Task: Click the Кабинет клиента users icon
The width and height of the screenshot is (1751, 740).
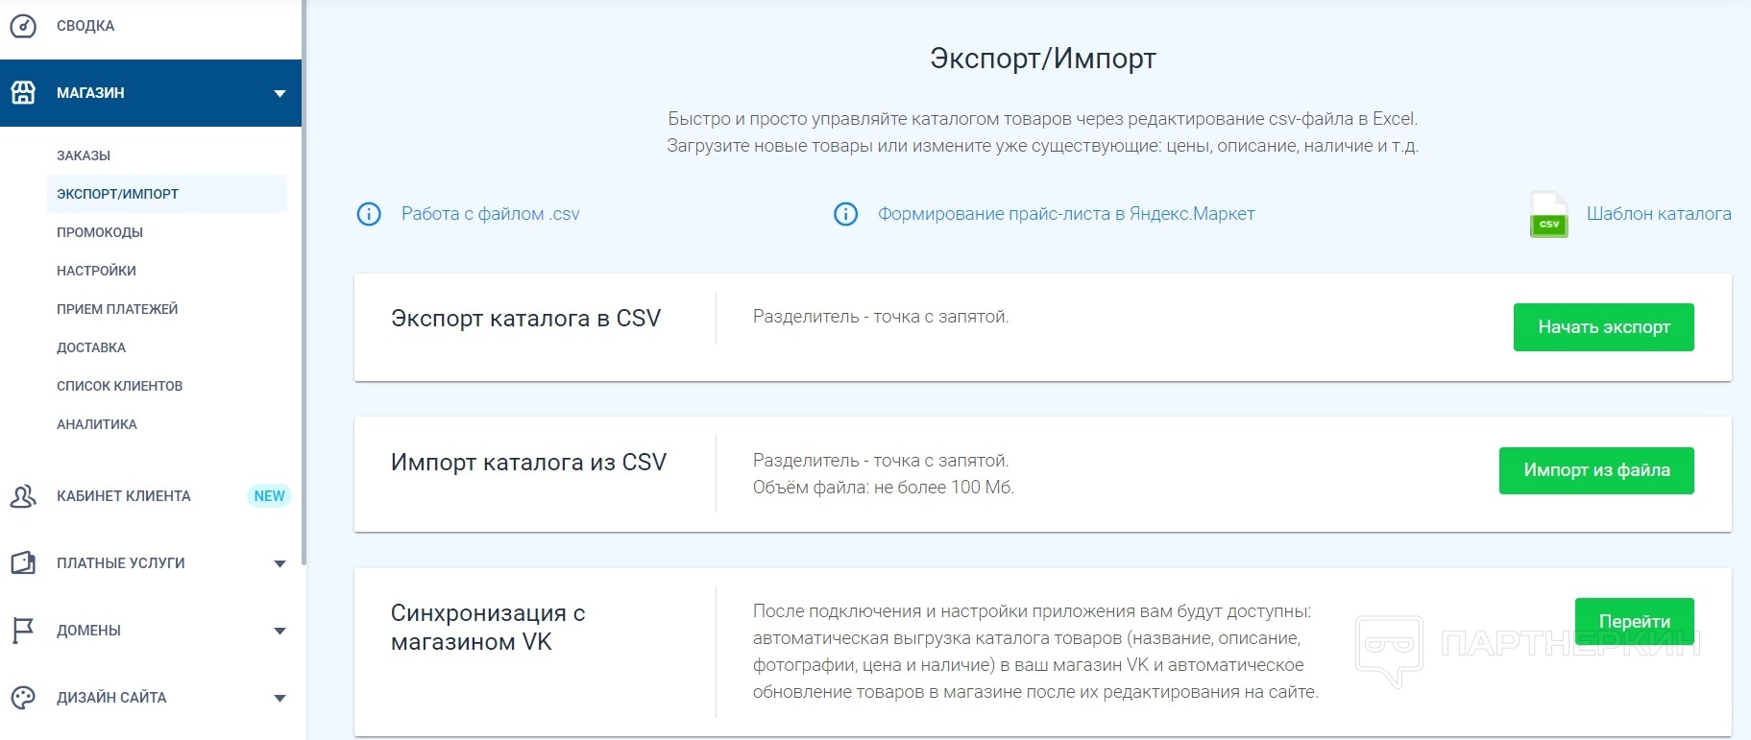Action: (x=23, y=496)
